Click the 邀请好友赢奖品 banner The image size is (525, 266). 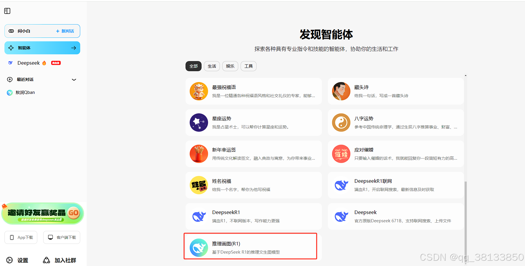tap(43, 213)
